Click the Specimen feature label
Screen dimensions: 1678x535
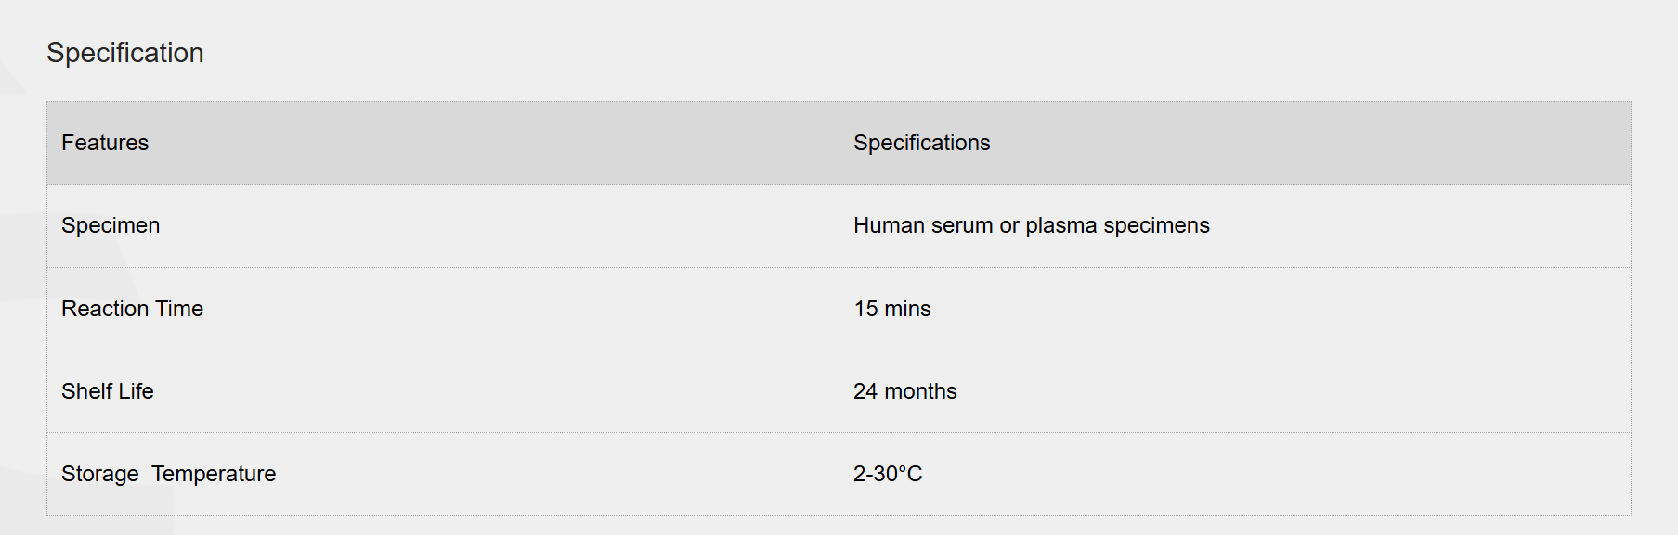pyautogui.click(x=111, y=225)
